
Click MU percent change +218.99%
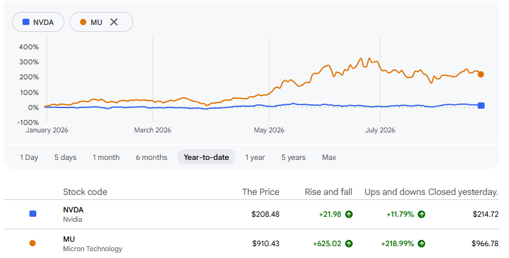[397, 244]
